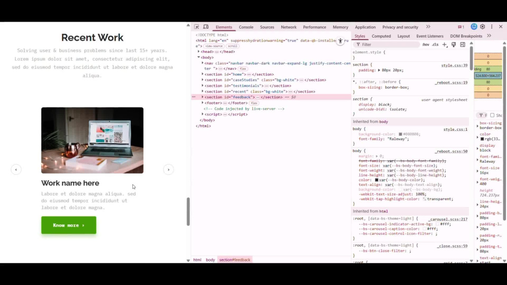
Task: Open _carousel.scss:217 source link
Action: (448, 219)
